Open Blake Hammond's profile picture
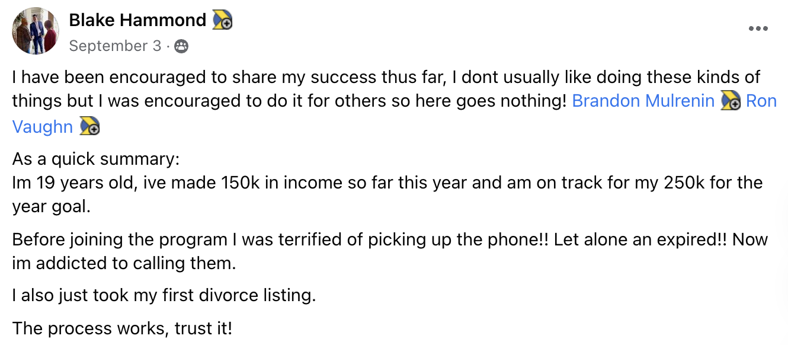 tap(36, 31)
